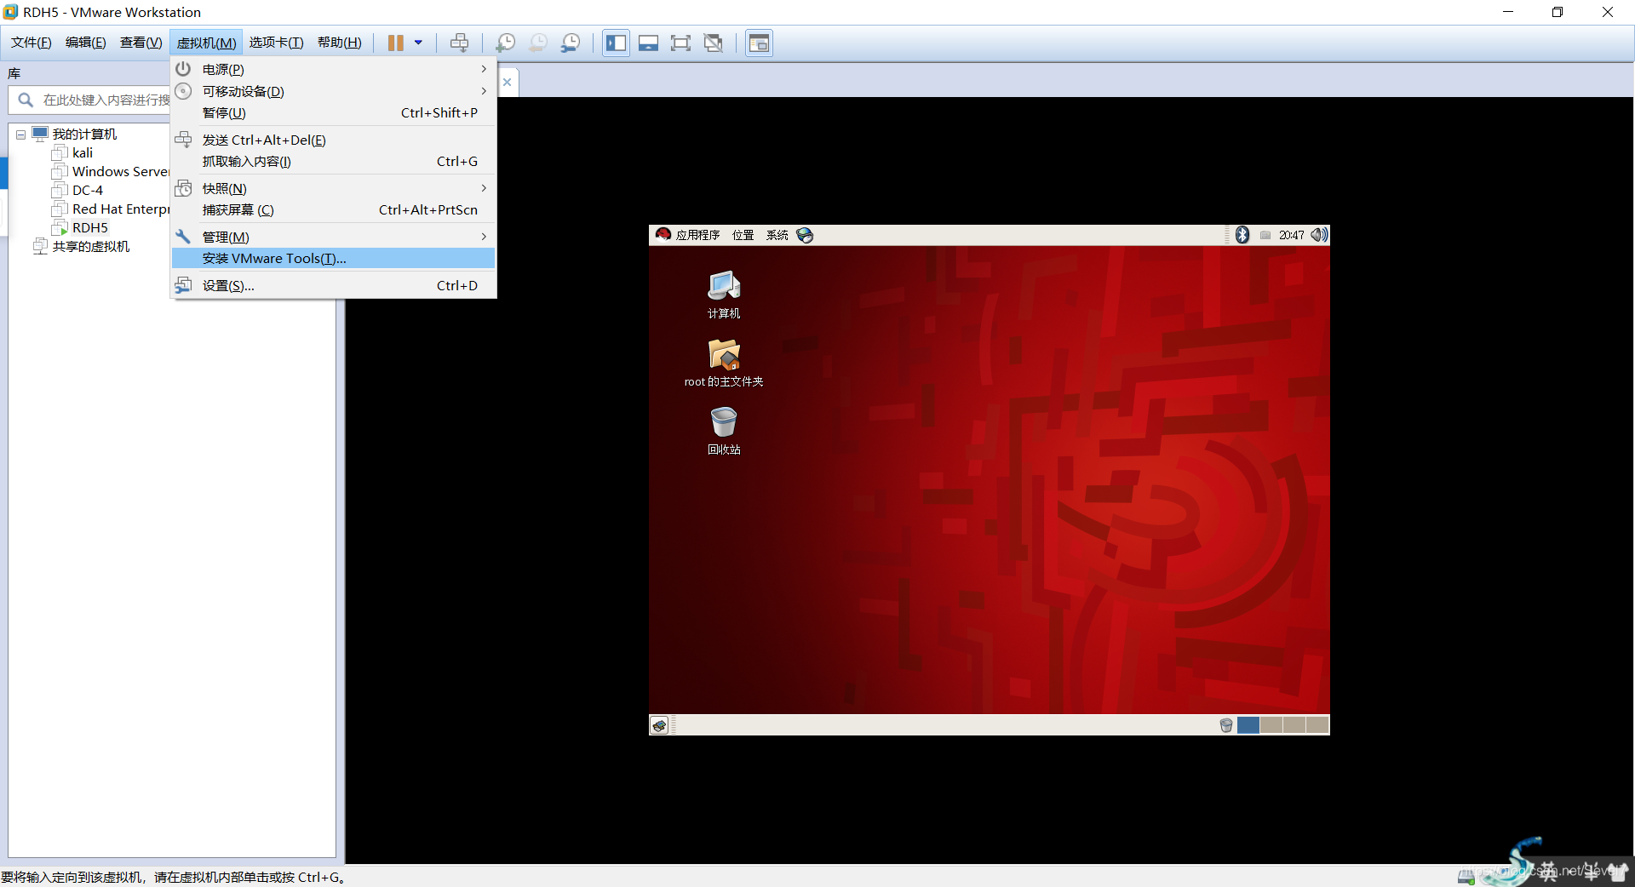
Task: Open 设置(S)... from the menu
Action: [x=333, y=285]
